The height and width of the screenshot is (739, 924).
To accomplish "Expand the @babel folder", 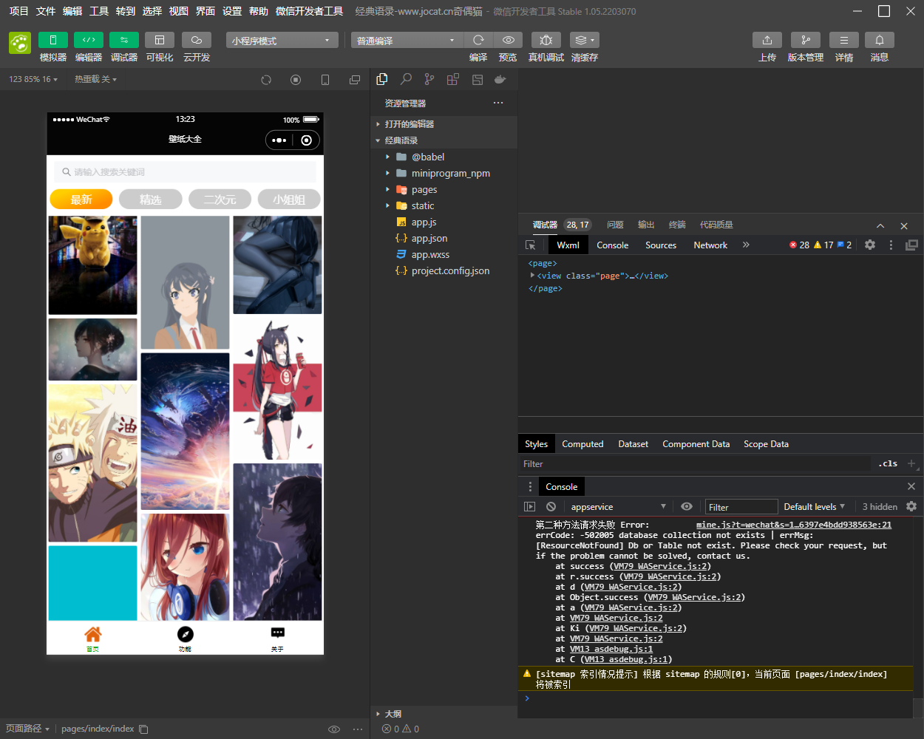I will pos(444,157).
